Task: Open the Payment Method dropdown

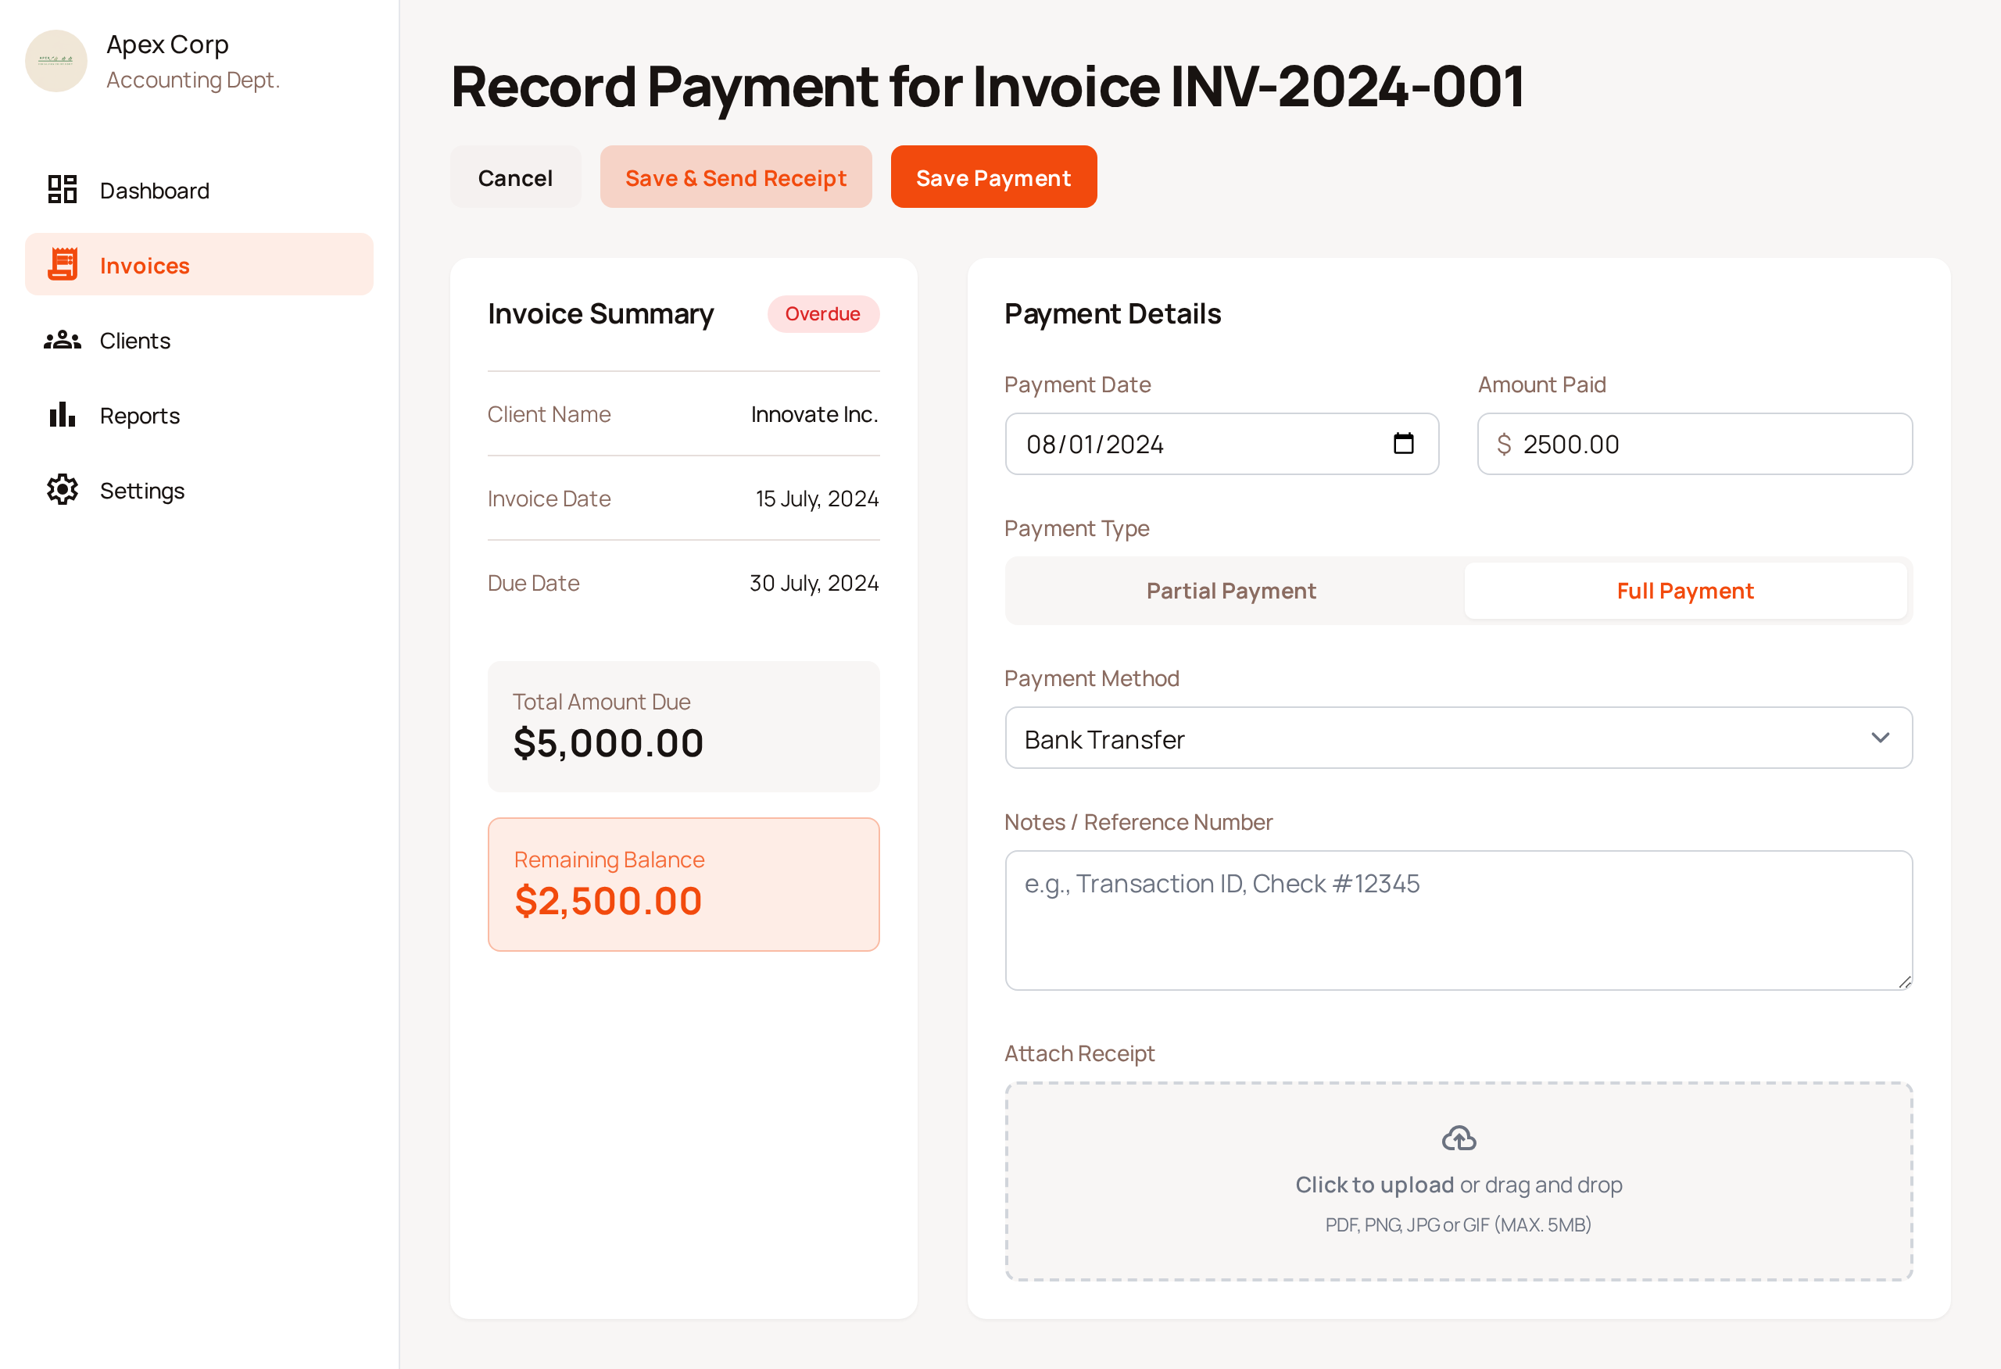Action: pos(1458,738)
